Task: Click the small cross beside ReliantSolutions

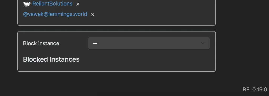Action: [x=78, y=4]
